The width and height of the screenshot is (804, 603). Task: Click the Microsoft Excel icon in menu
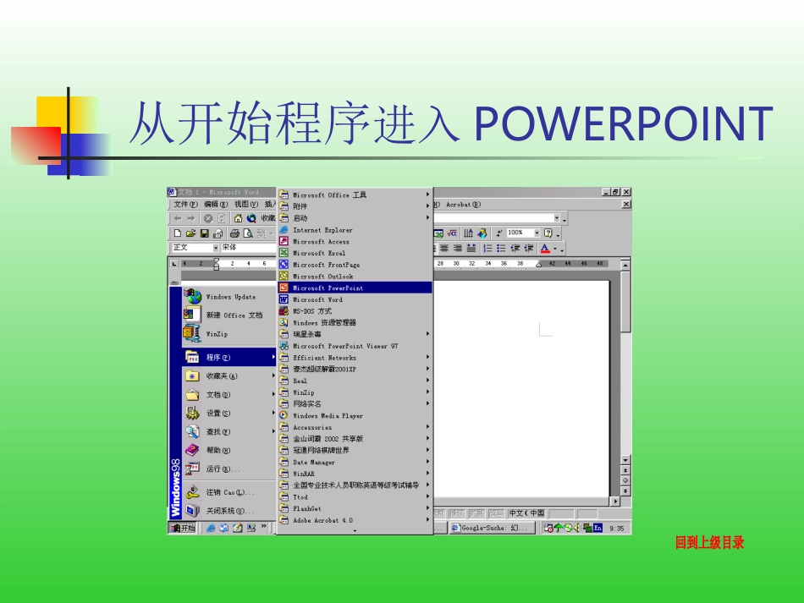click(284, 253)
